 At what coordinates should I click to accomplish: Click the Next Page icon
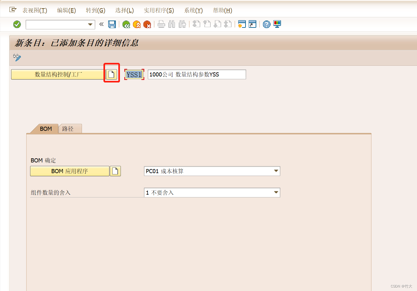(x=217, y=24)
